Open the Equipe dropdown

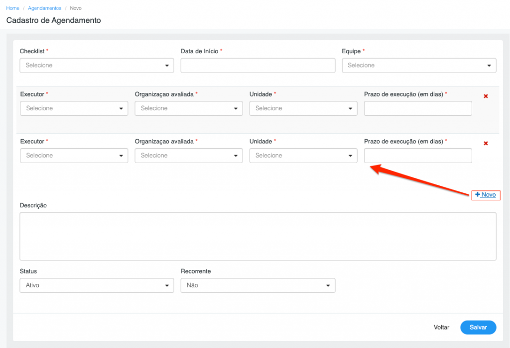(x=419, y=66)
